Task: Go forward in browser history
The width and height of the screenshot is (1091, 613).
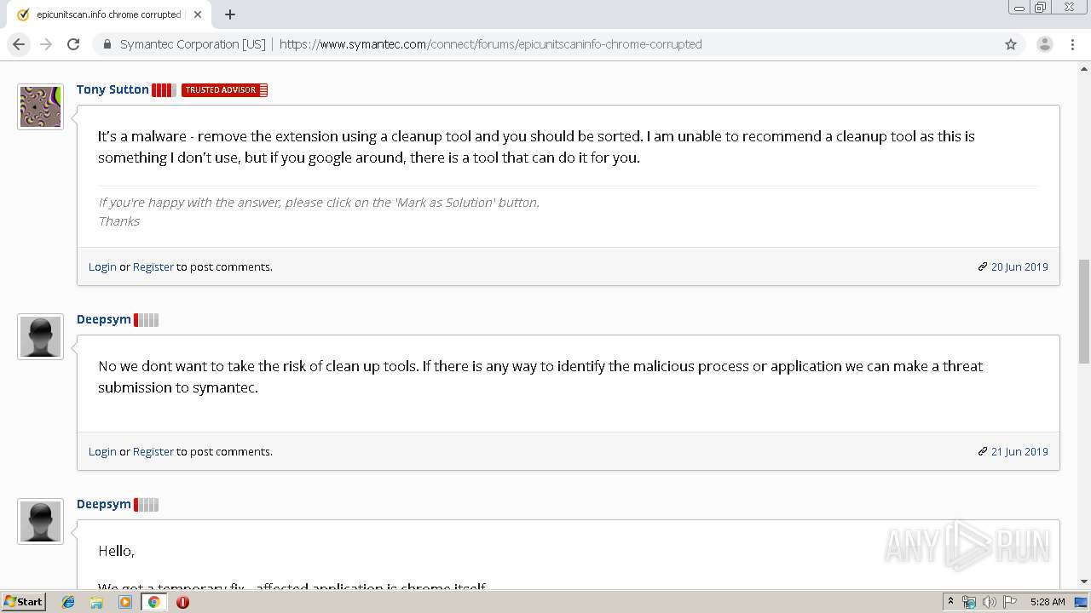Action: tap(46, 44)
